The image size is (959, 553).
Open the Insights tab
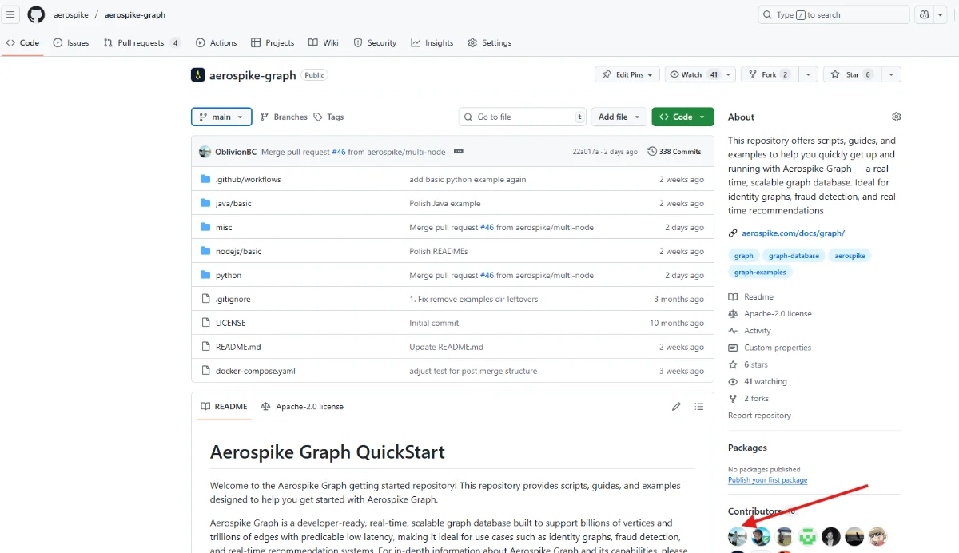click(x=432, y=42)
